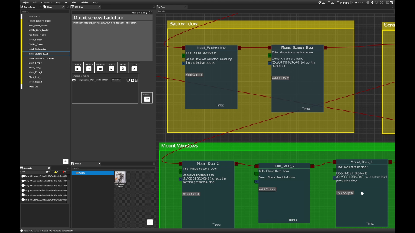Click the document icon button in Edit Step toolbar
This screenshot has width=415, height=233.
78,68
